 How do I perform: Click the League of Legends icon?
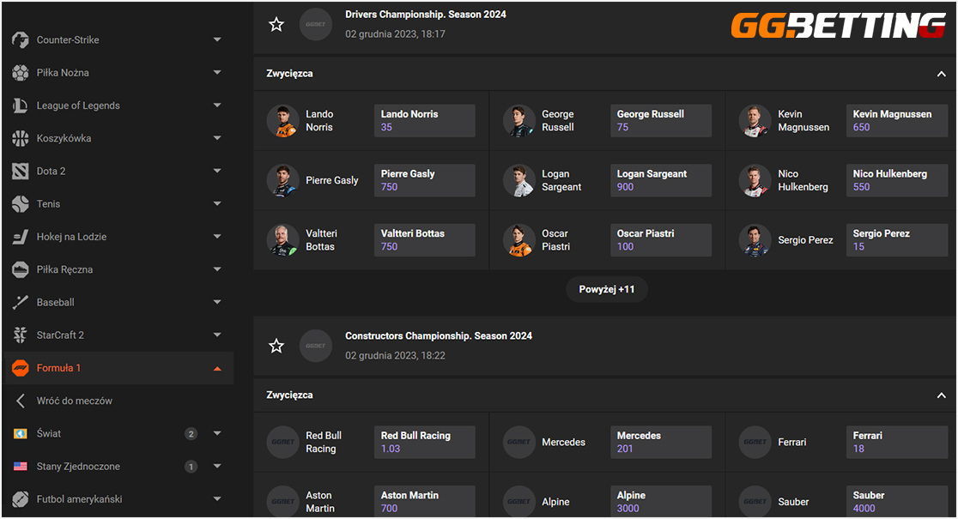click(x=20, y=106)
